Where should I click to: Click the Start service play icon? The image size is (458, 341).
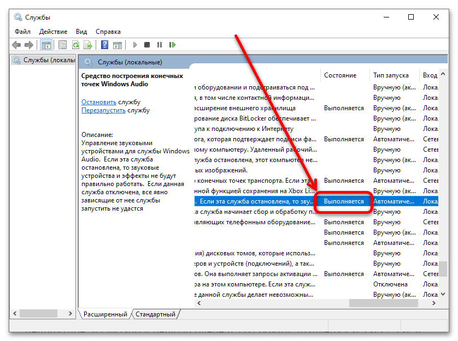[135, 45]
